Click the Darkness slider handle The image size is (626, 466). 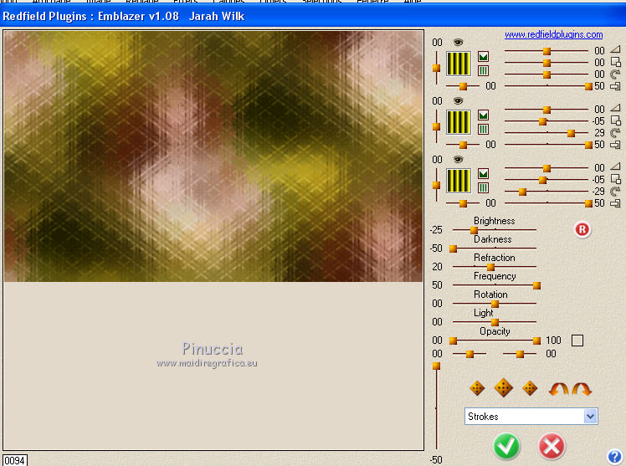pyautogui.click(x=453, y=249)
